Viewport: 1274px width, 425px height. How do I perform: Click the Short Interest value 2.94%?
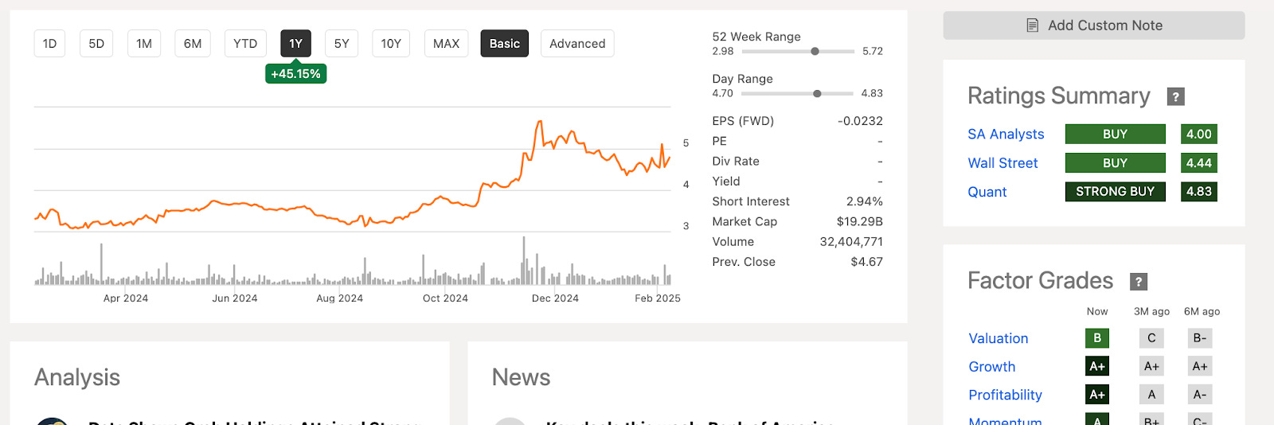click(864, 201)
